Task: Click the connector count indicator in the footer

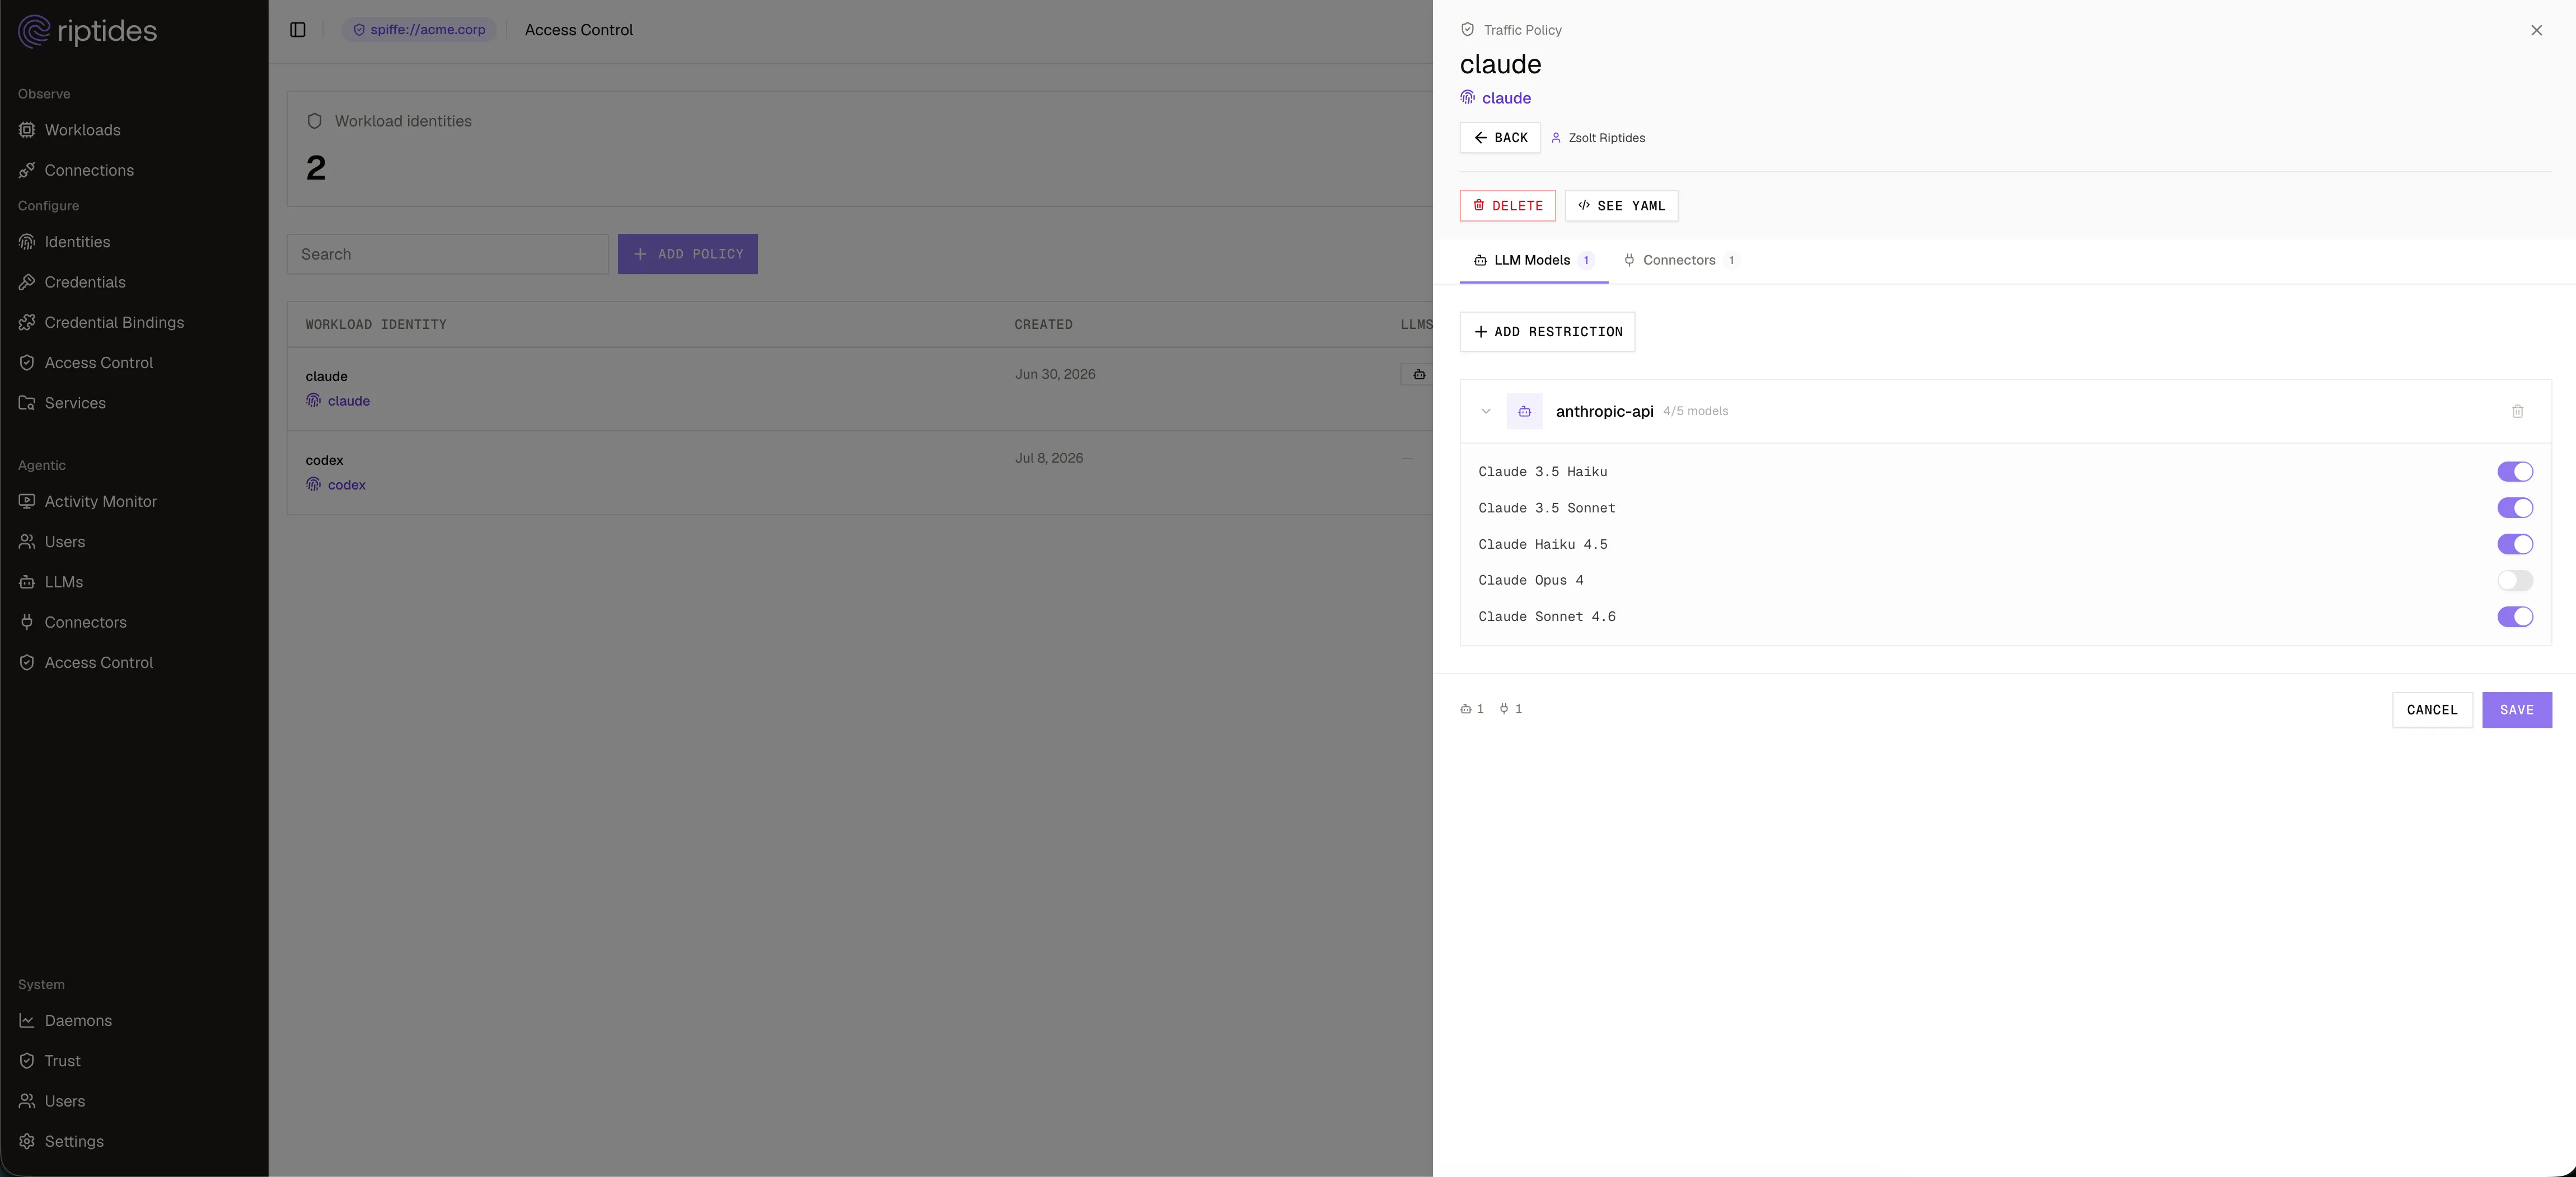Action: click(x=1511, y=709)
